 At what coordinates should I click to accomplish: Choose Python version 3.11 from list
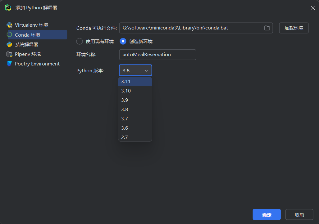[135, 82]
